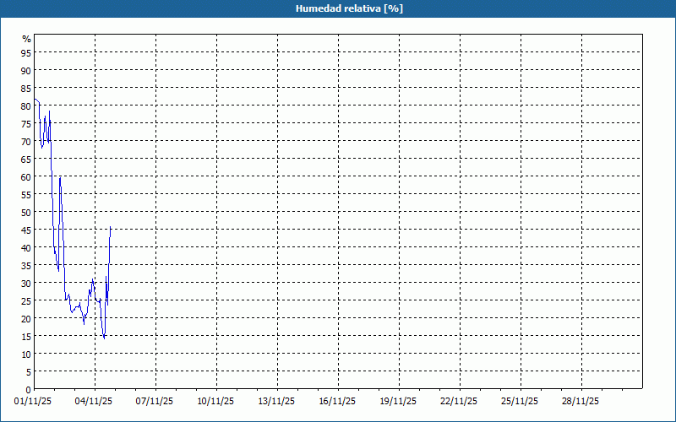
Task: Select the 15 value on the Y axis
Action: [x=26, y=336]
